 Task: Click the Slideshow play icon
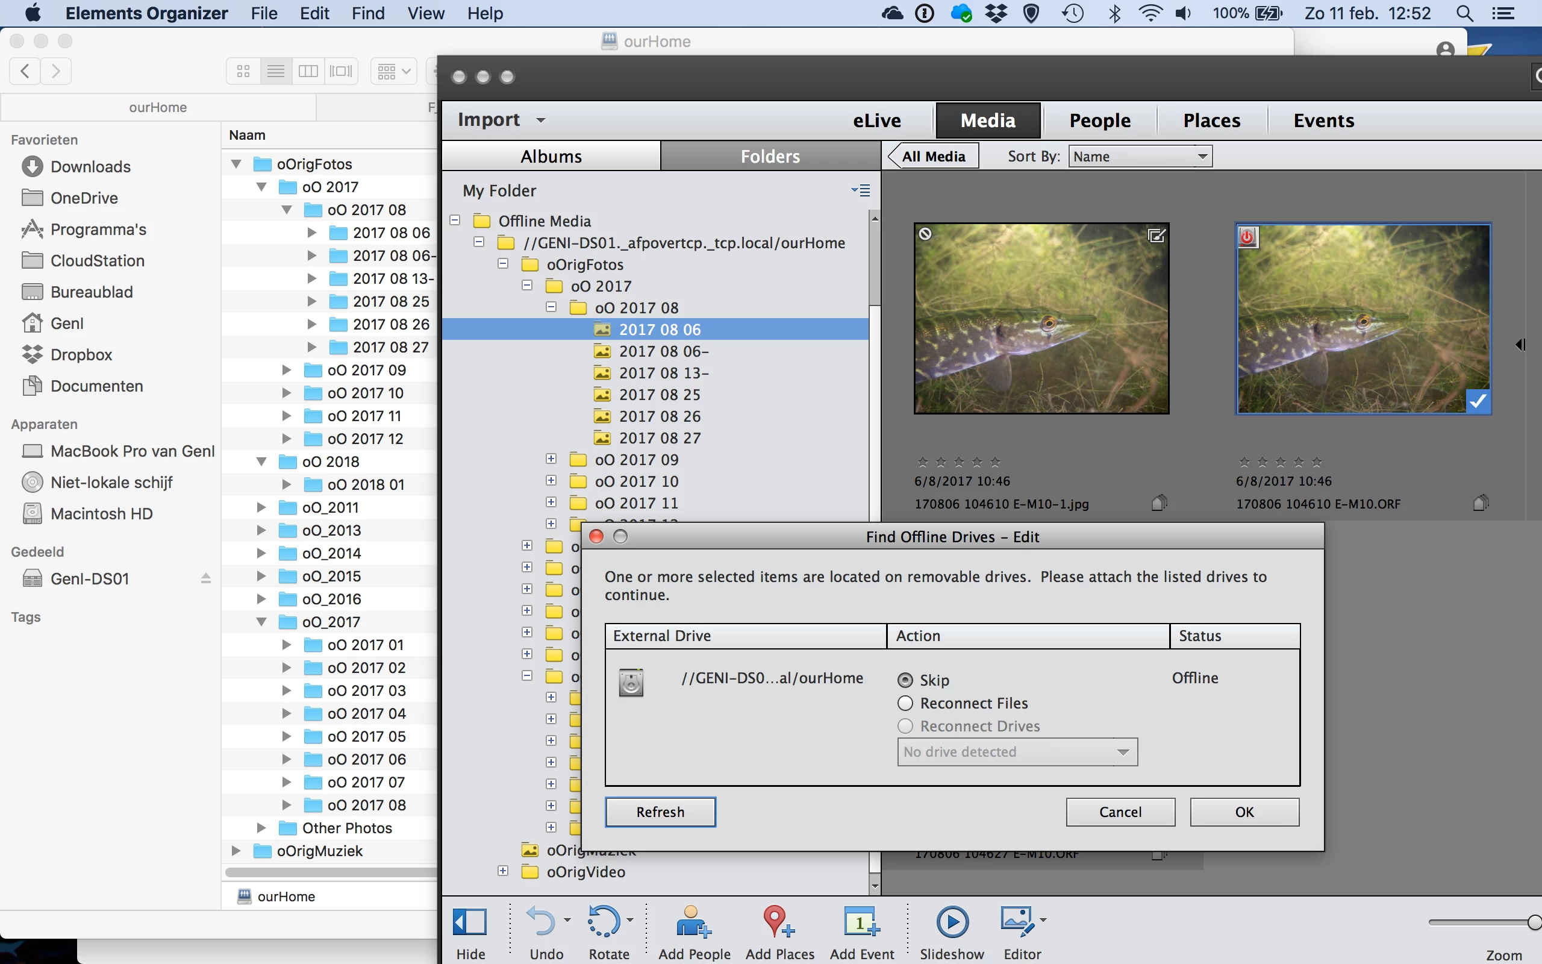(952, 922)
